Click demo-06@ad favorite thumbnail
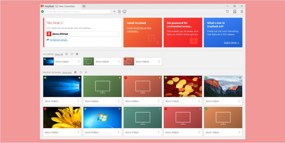Image resolution: width=285 pixels, height=143 pixels. [x=89, y=61]
